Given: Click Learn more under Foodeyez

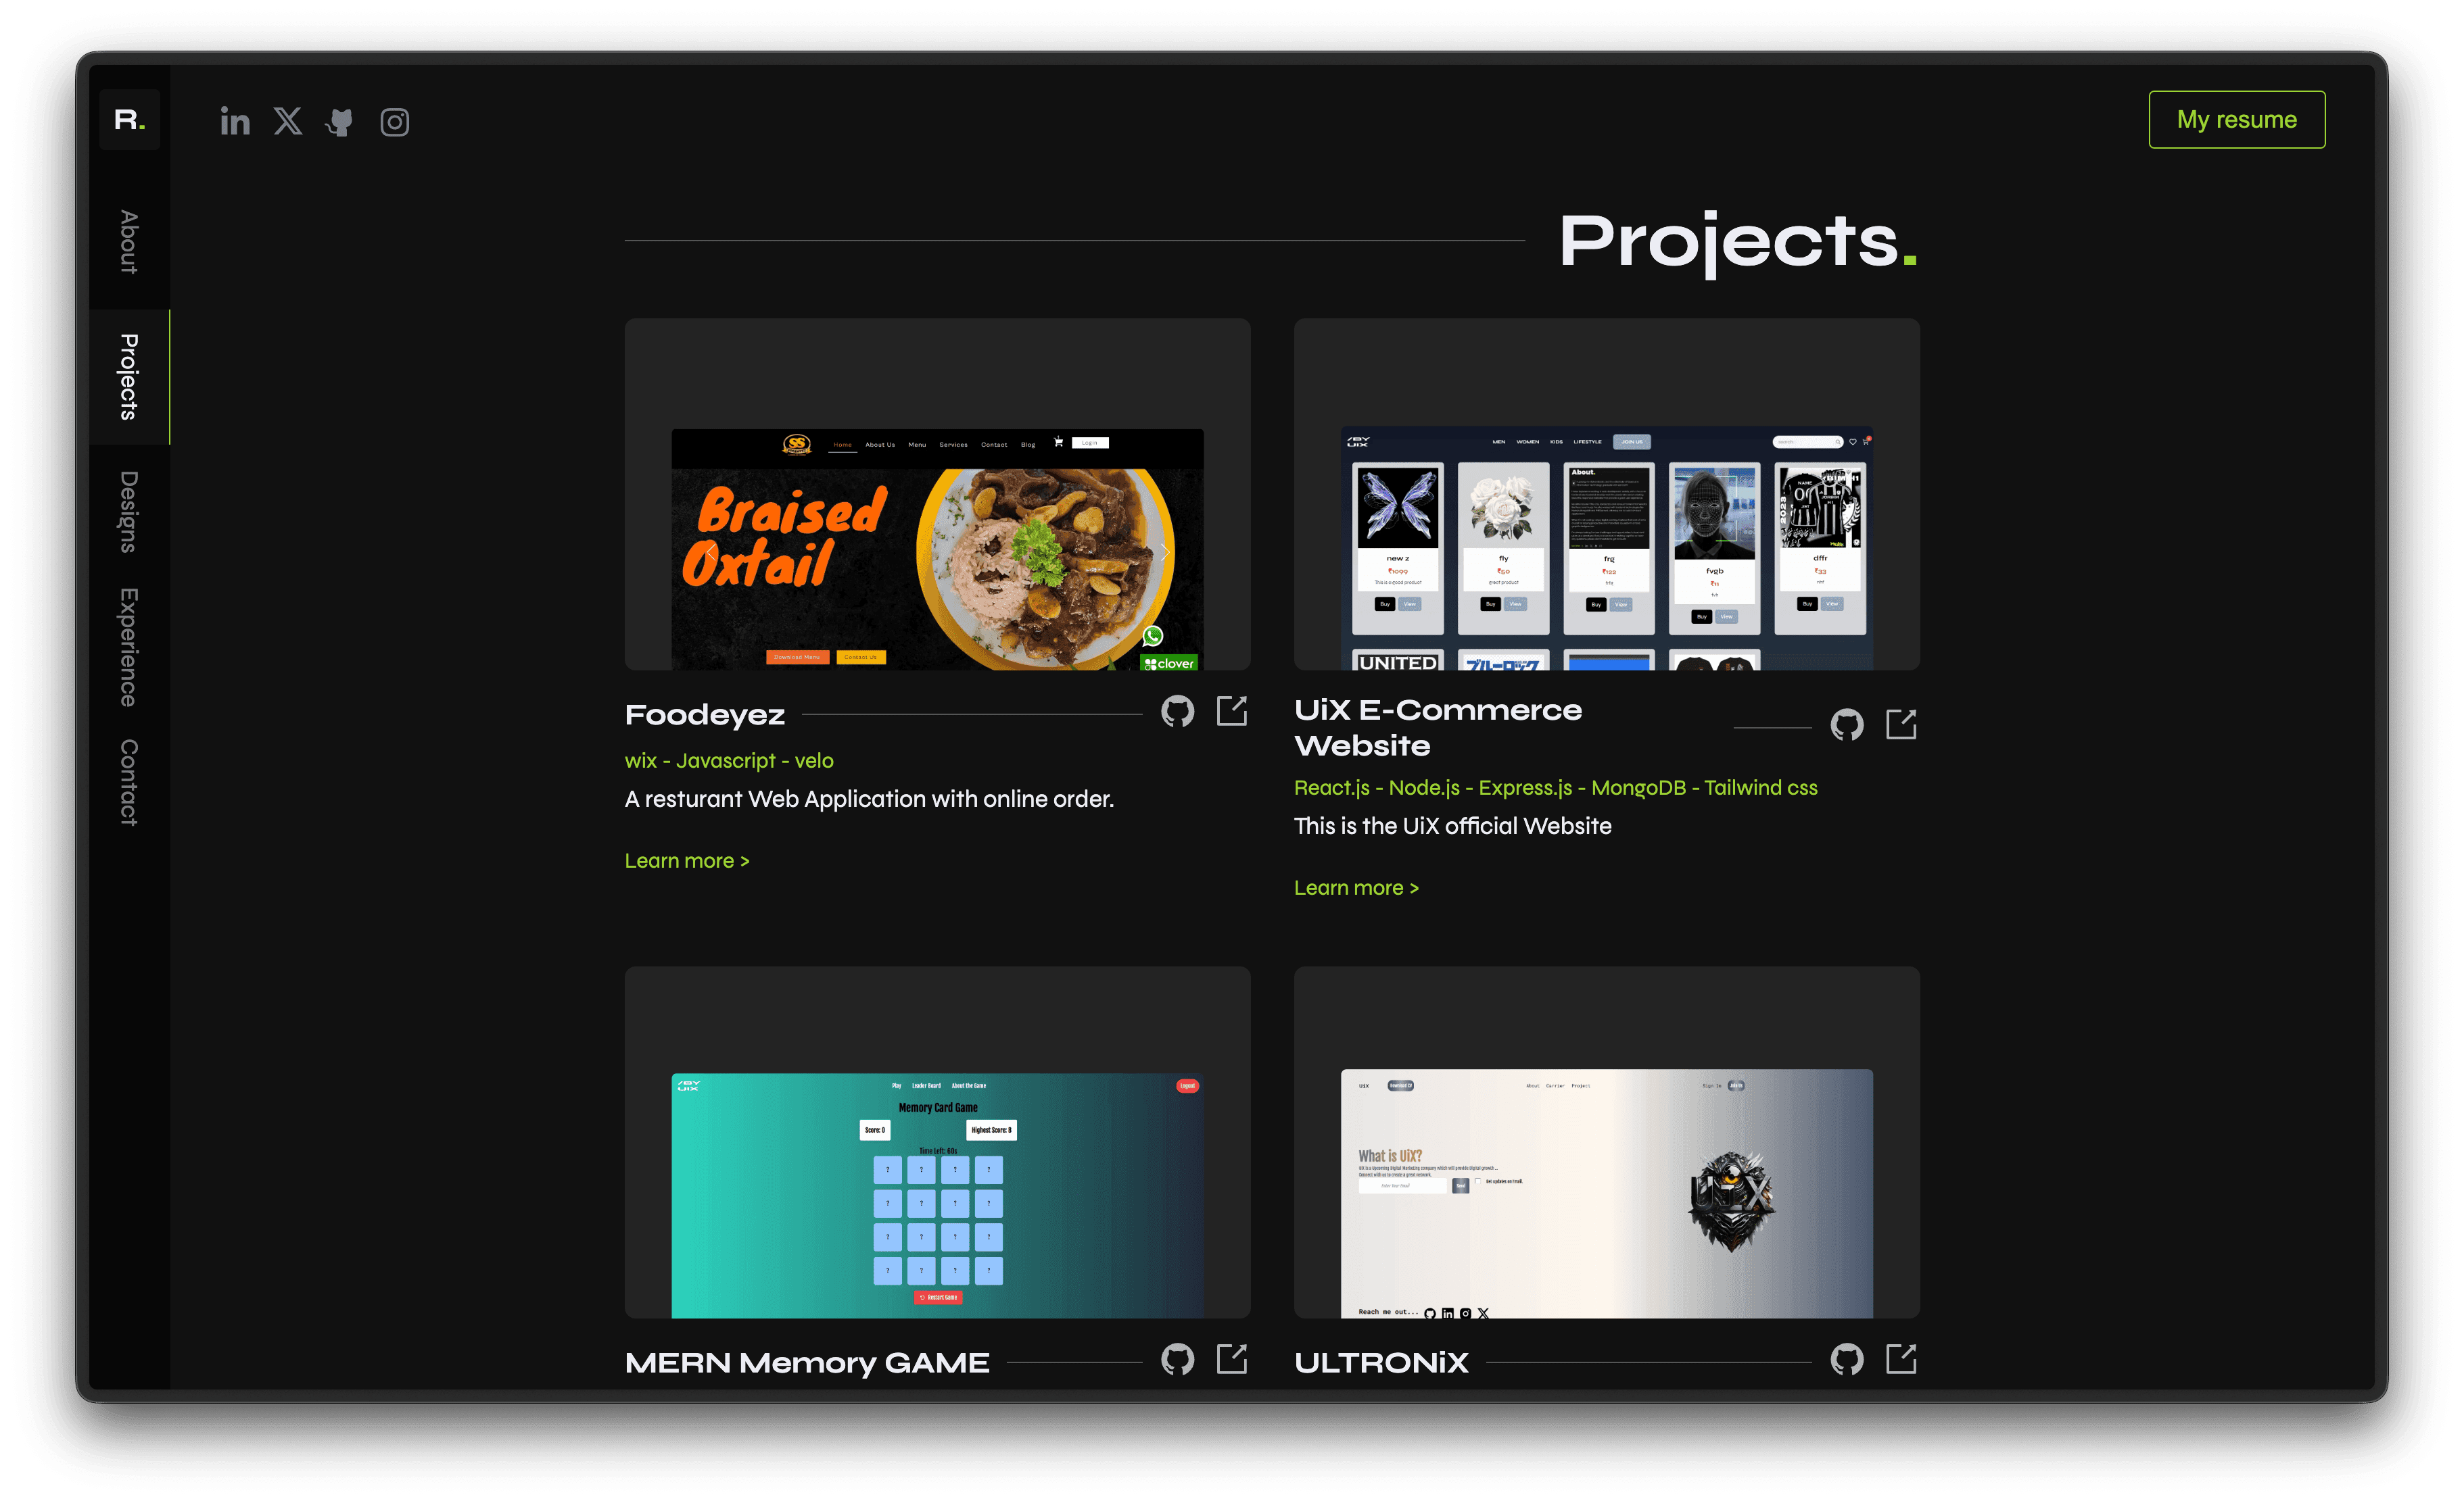Looking at the screenshot, I should pyautogui.click(x=687, y=862).
